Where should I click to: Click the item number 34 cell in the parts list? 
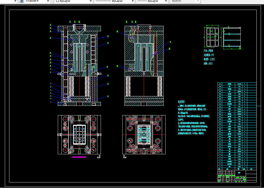(x=220, y=84)
